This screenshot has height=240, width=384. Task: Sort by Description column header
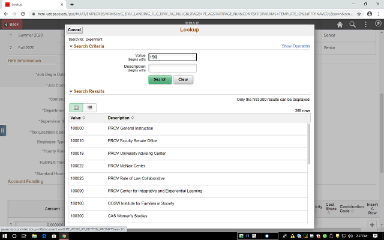tap(121, 118)
